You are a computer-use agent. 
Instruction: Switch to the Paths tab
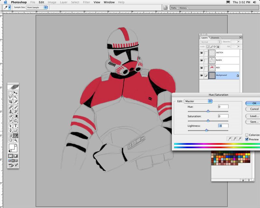174,8
